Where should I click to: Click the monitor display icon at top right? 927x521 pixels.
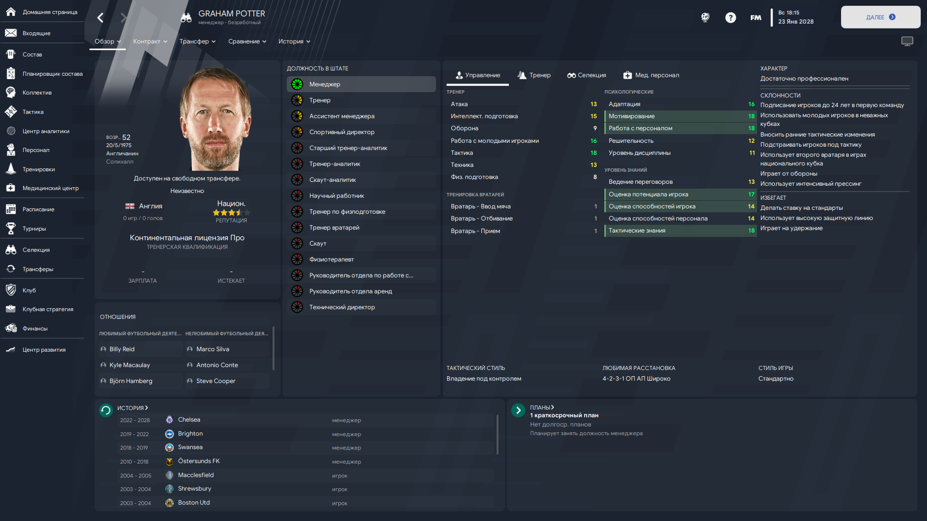click(907, 41)
